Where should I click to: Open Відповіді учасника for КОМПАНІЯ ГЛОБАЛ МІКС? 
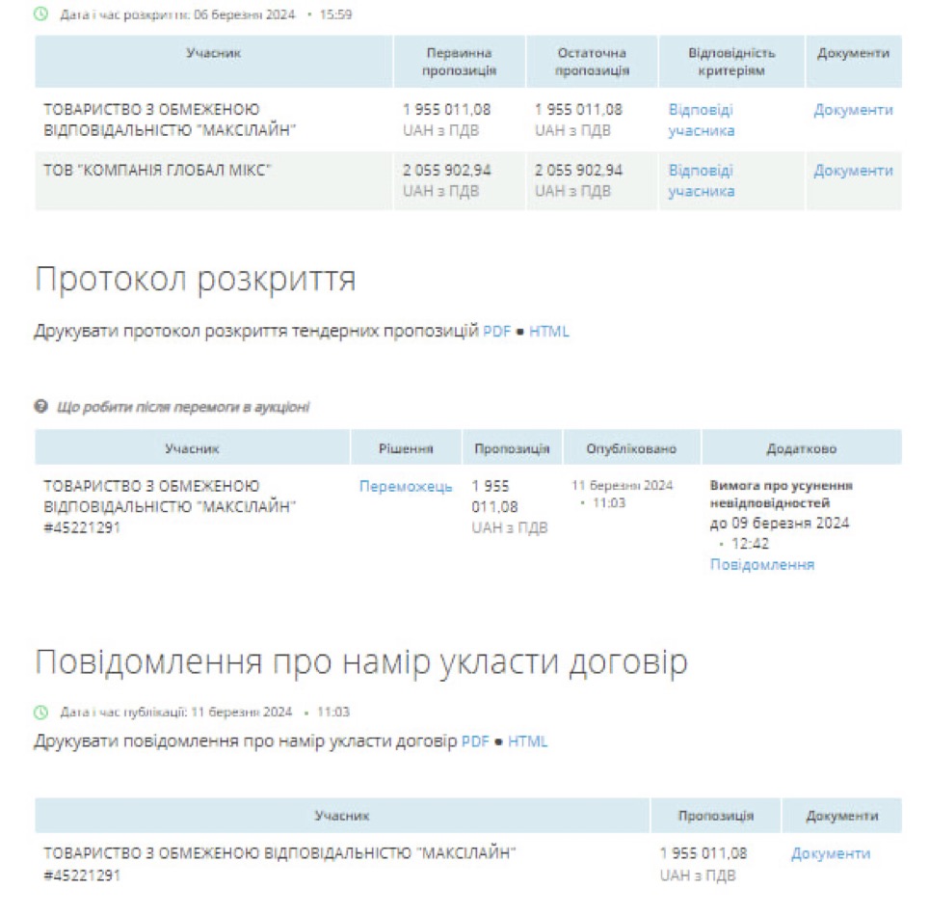(x=701, y=181)
